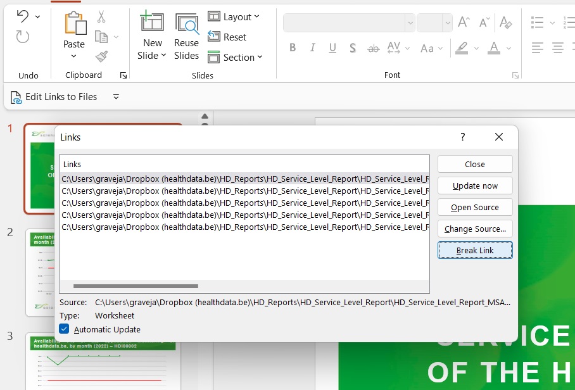Click the Undo arrow icon
The image size is (575, 390).
point(22,16)
